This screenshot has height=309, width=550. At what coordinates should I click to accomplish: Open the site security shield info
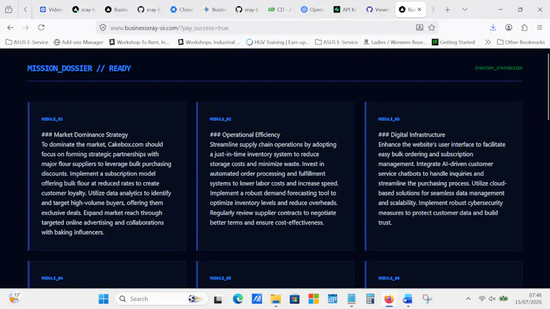click(x=102, y=27)
